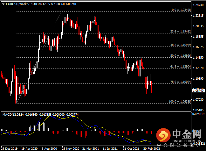This screenshot has height=151, width=206.
Task: Select the EURUSD,Weekly chart title
Action: click(x=17, y=4)
